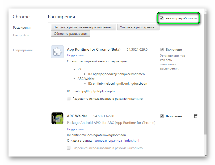Toggle Включено checkbox for ARC Welder
This screenshot has width=215, height=165.
162,116
